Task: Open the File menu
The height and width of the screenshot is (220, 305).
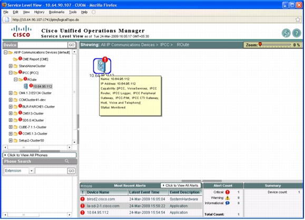Action: (x=6, y=12)
